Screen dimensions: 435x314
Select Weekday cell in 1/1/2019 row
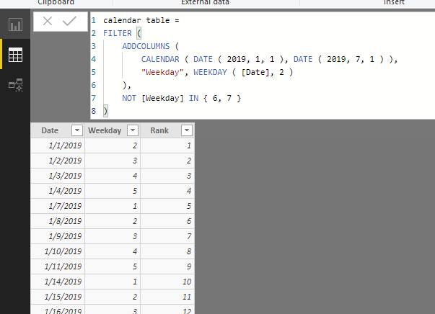pyautogui.click(x=113, y=145)
